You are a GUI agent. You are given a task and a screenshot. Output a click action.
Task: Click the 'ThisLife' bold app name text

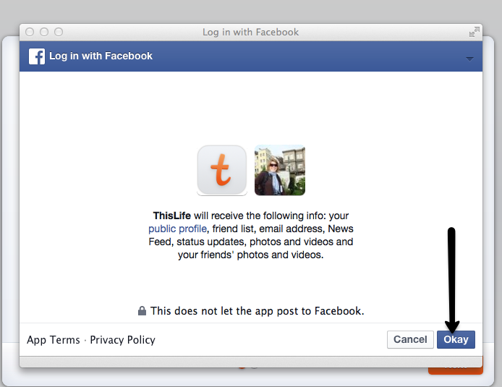[172, 216]
